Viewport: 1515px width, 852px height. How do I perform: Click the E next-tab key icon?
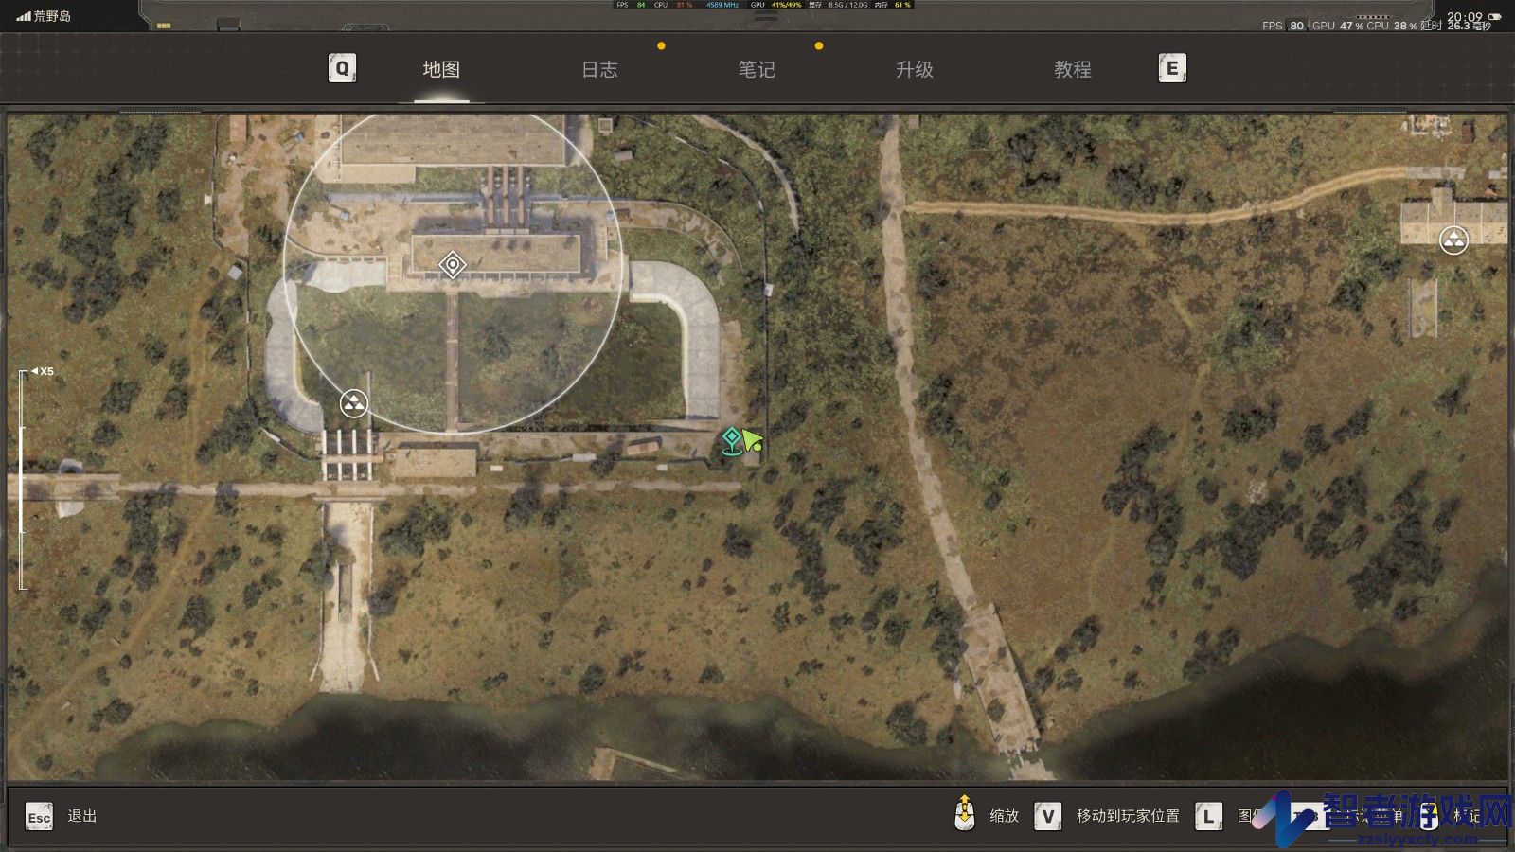pos(1172,68)
